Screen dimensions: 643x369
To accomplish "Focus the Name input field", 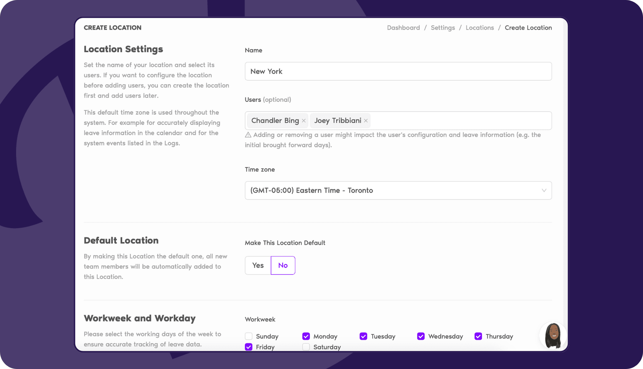I will point(398,71).
